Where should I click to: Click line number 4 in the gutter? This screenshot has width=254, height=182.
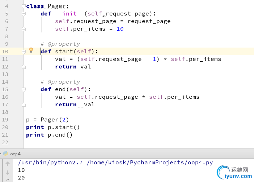7,6
